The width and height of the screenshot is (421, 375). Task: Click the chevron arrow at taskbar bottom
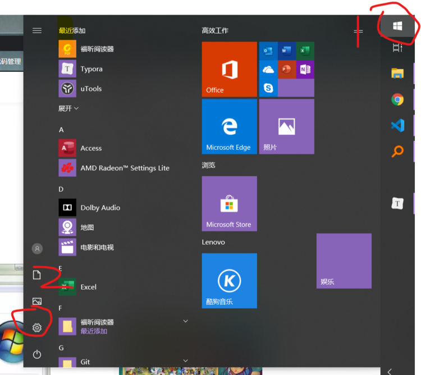pos(390,372)
